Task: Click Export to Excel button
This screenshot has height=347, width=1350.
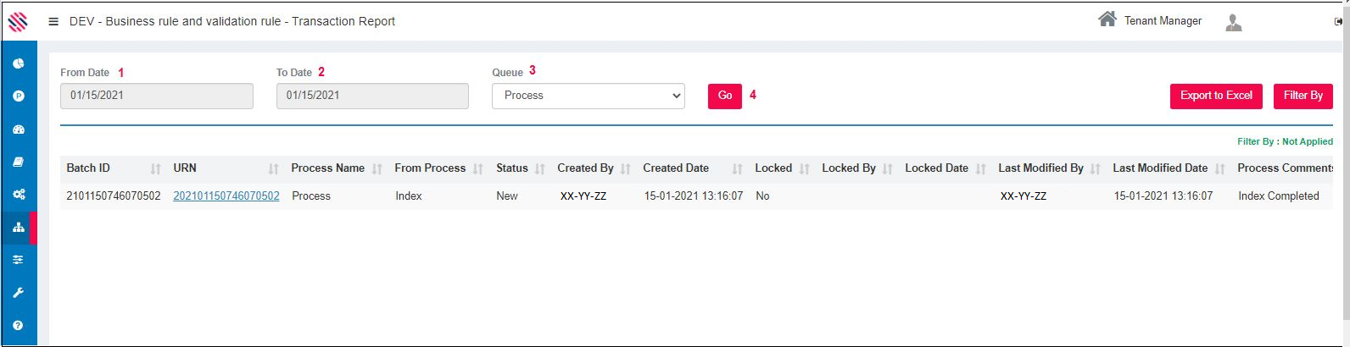Action: pyautogui.click(x=1215, y=96)
